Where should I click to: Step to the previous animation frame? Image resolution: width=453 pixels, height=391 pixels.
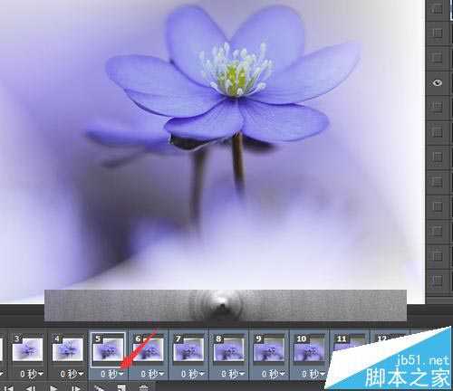pos(31,388)
